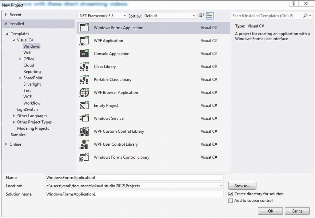Select the Cloud category

(29, 65)
